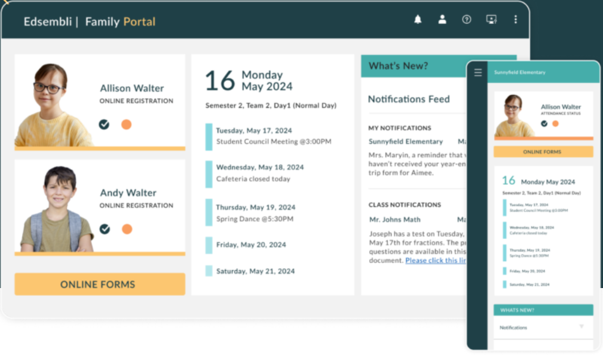Click "Semester 2, Team 2, Day1 (Normal Day)" in desktop view
The height and width of the screenshot is (355, 603).
pos(271,105)
